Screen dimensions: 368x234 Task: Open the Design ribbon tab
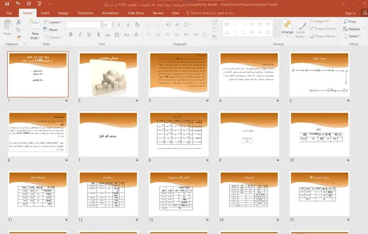63,13
